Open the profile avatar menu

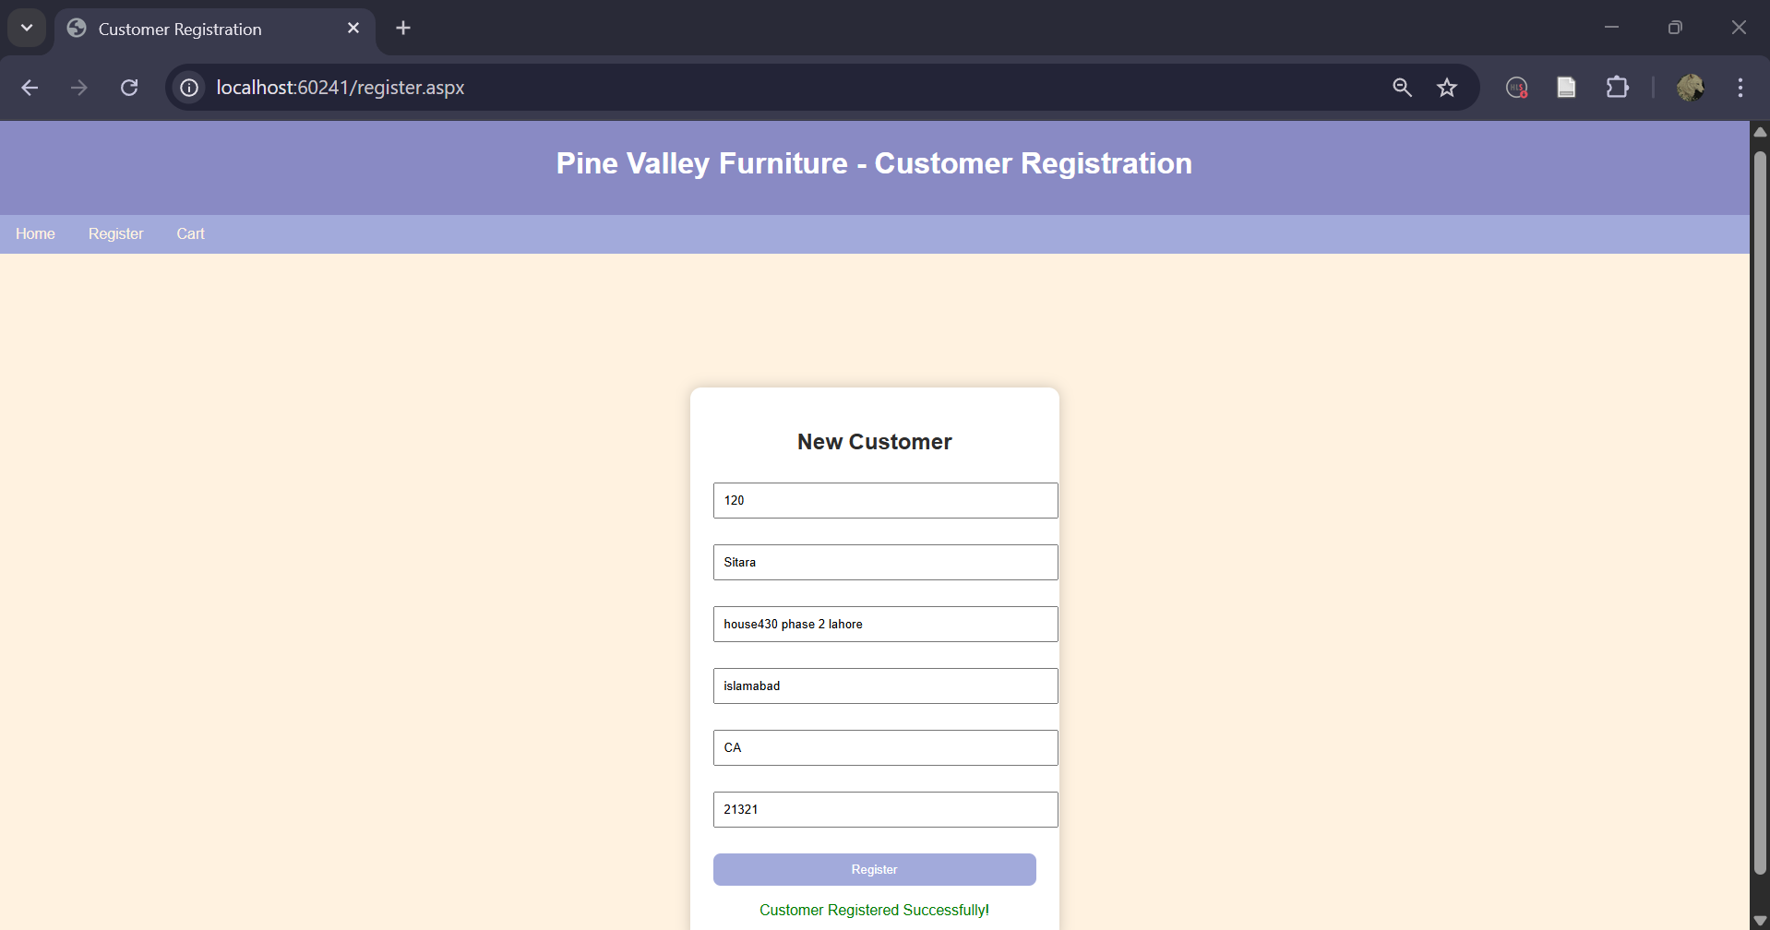point(1690,88)
